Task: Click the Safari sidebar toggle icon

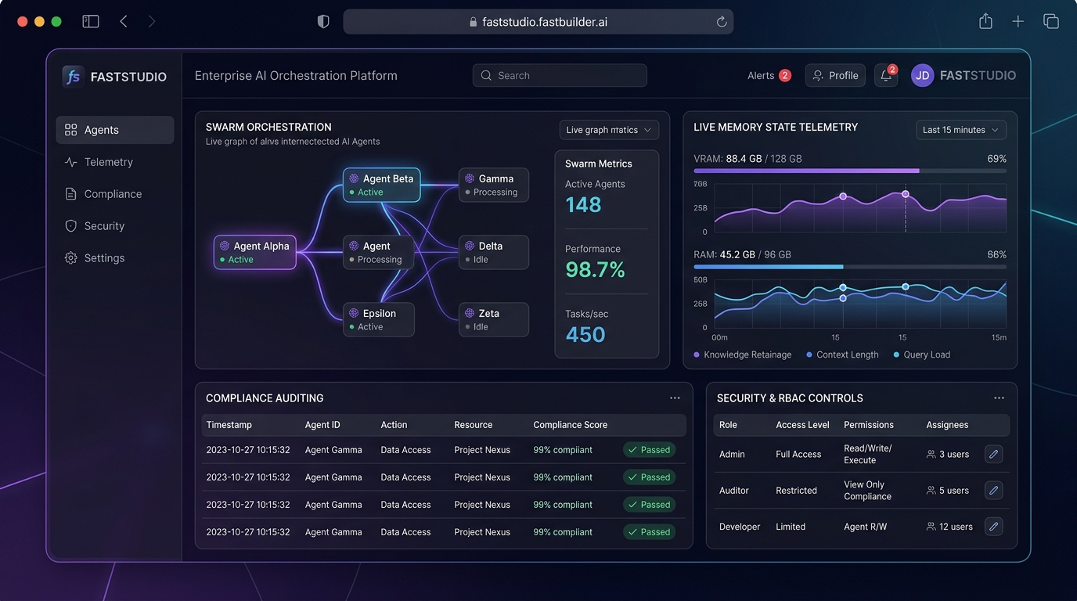Action: (91, 22)
